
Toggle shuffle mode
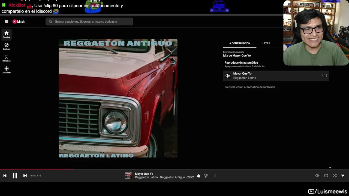[335, 176]
